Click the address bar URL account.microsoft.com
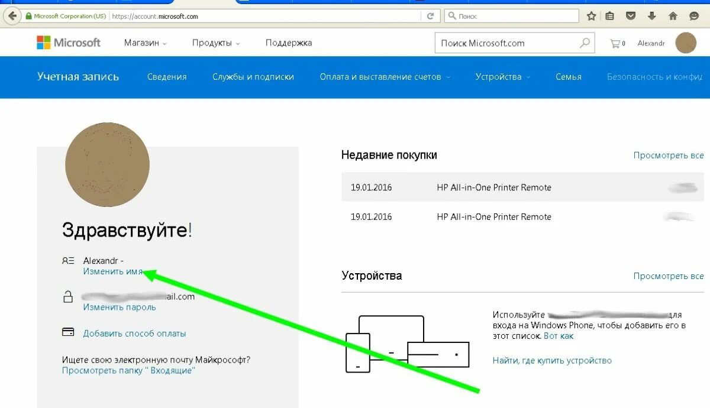The image size is (710, 408). point(155,17)
